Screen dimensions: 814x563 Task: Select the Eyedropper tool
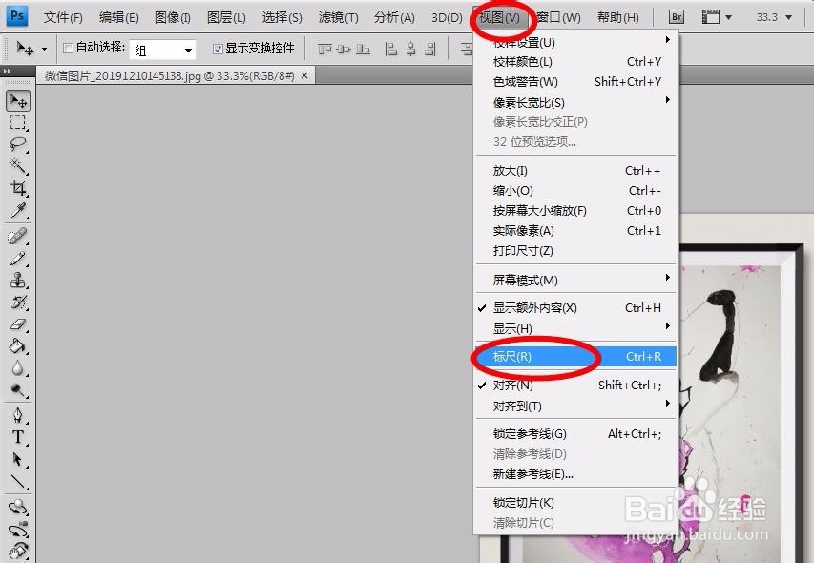pyautogui.click(x=18, y=210)
